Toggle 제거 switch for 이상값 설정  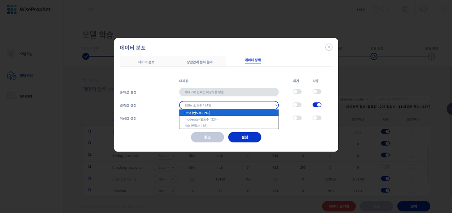click(297, 118)
